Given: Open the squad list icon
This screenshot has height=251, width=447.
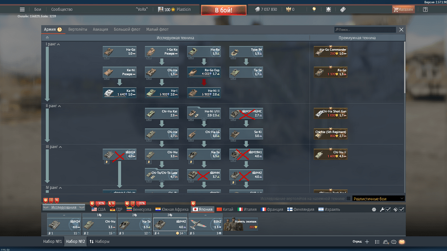Looking at the screenshot, I should coord(377,242).
